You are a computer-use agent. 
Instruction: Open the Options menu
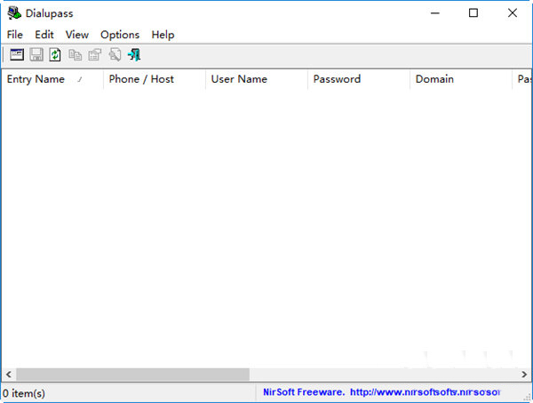click(120, 35)
